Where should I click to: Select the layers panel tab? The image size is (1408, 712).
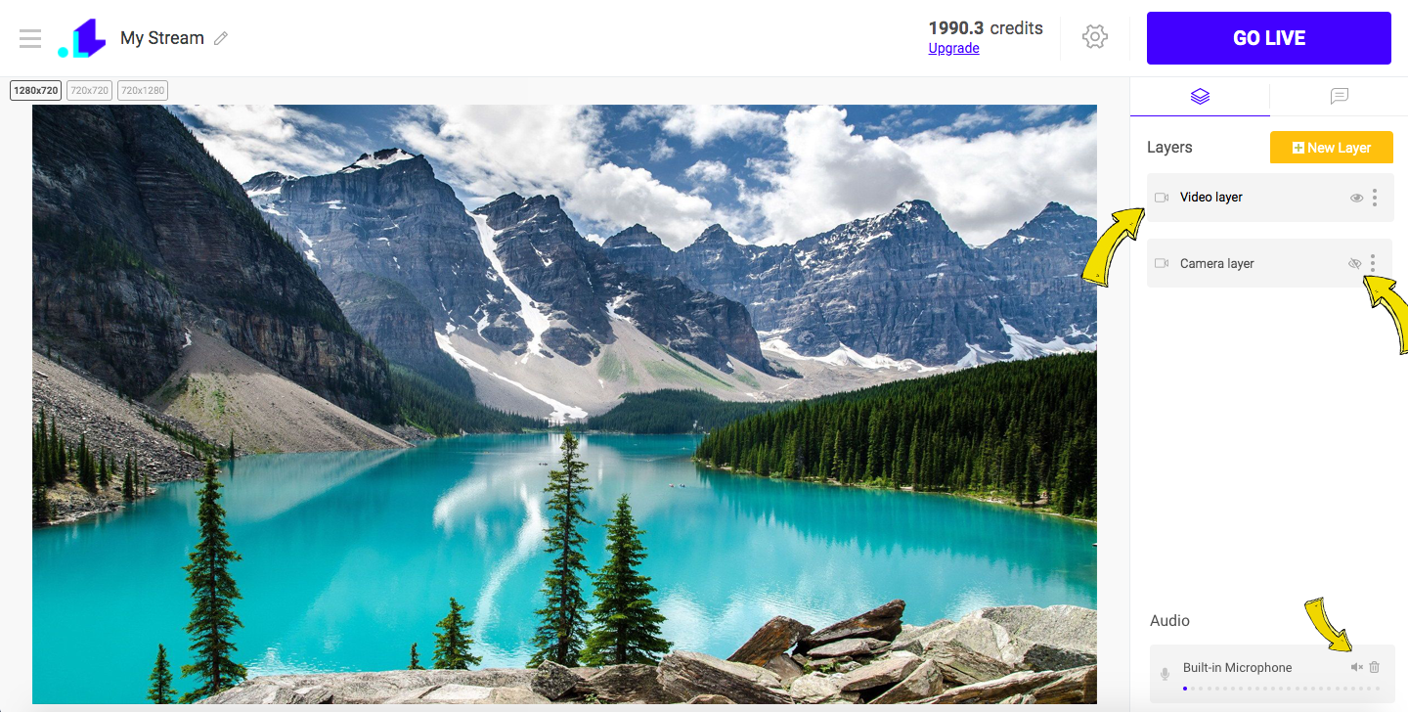[1201, 96]
